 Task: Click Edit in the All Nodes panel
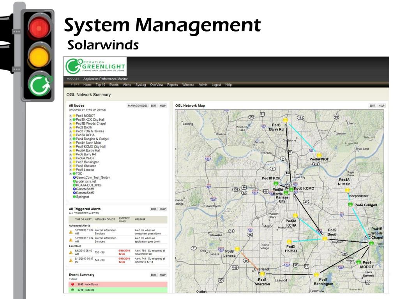point(154,106)
